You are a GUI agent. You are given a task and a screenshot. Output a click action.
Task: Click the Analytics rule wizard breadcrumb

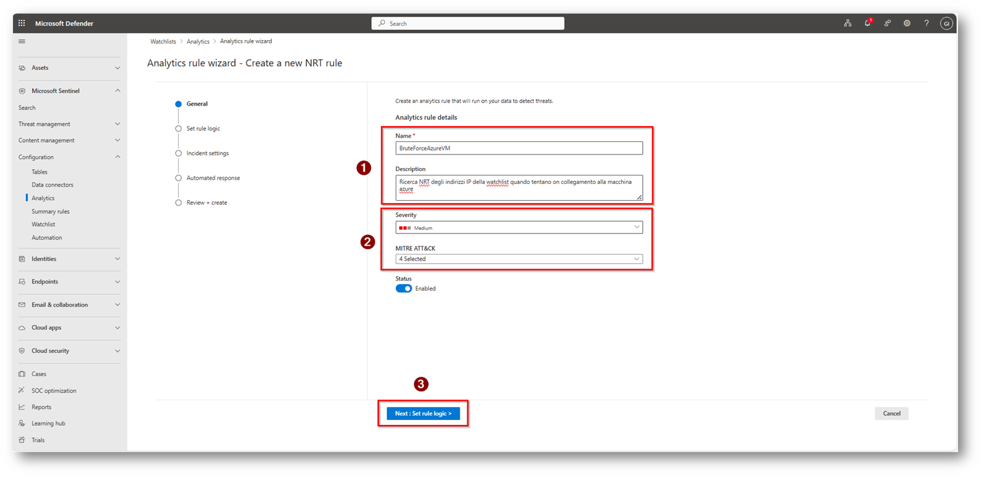click(x=246, y=41)
